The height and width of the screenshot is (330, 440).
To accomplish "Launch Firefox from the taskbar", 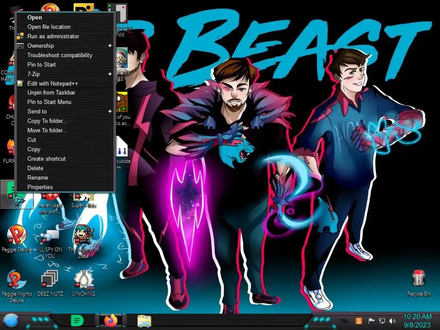I will 111,321.
